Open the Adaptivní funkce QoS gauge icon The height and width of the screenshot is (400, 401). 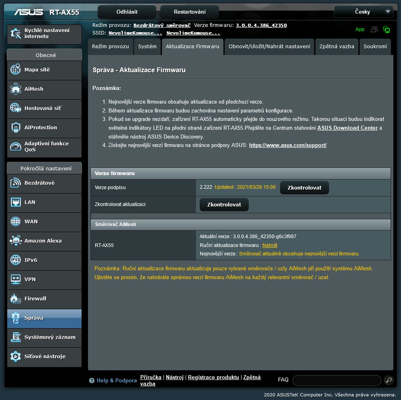[16, 147]
